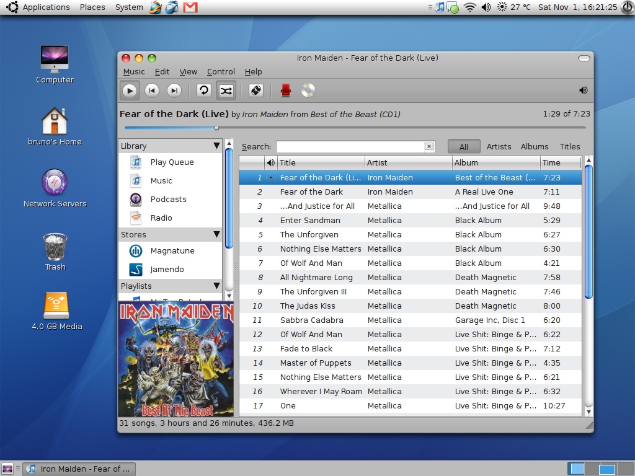Open the Help menu
This screenshot has width=635, height=476.
coord(253,72)
